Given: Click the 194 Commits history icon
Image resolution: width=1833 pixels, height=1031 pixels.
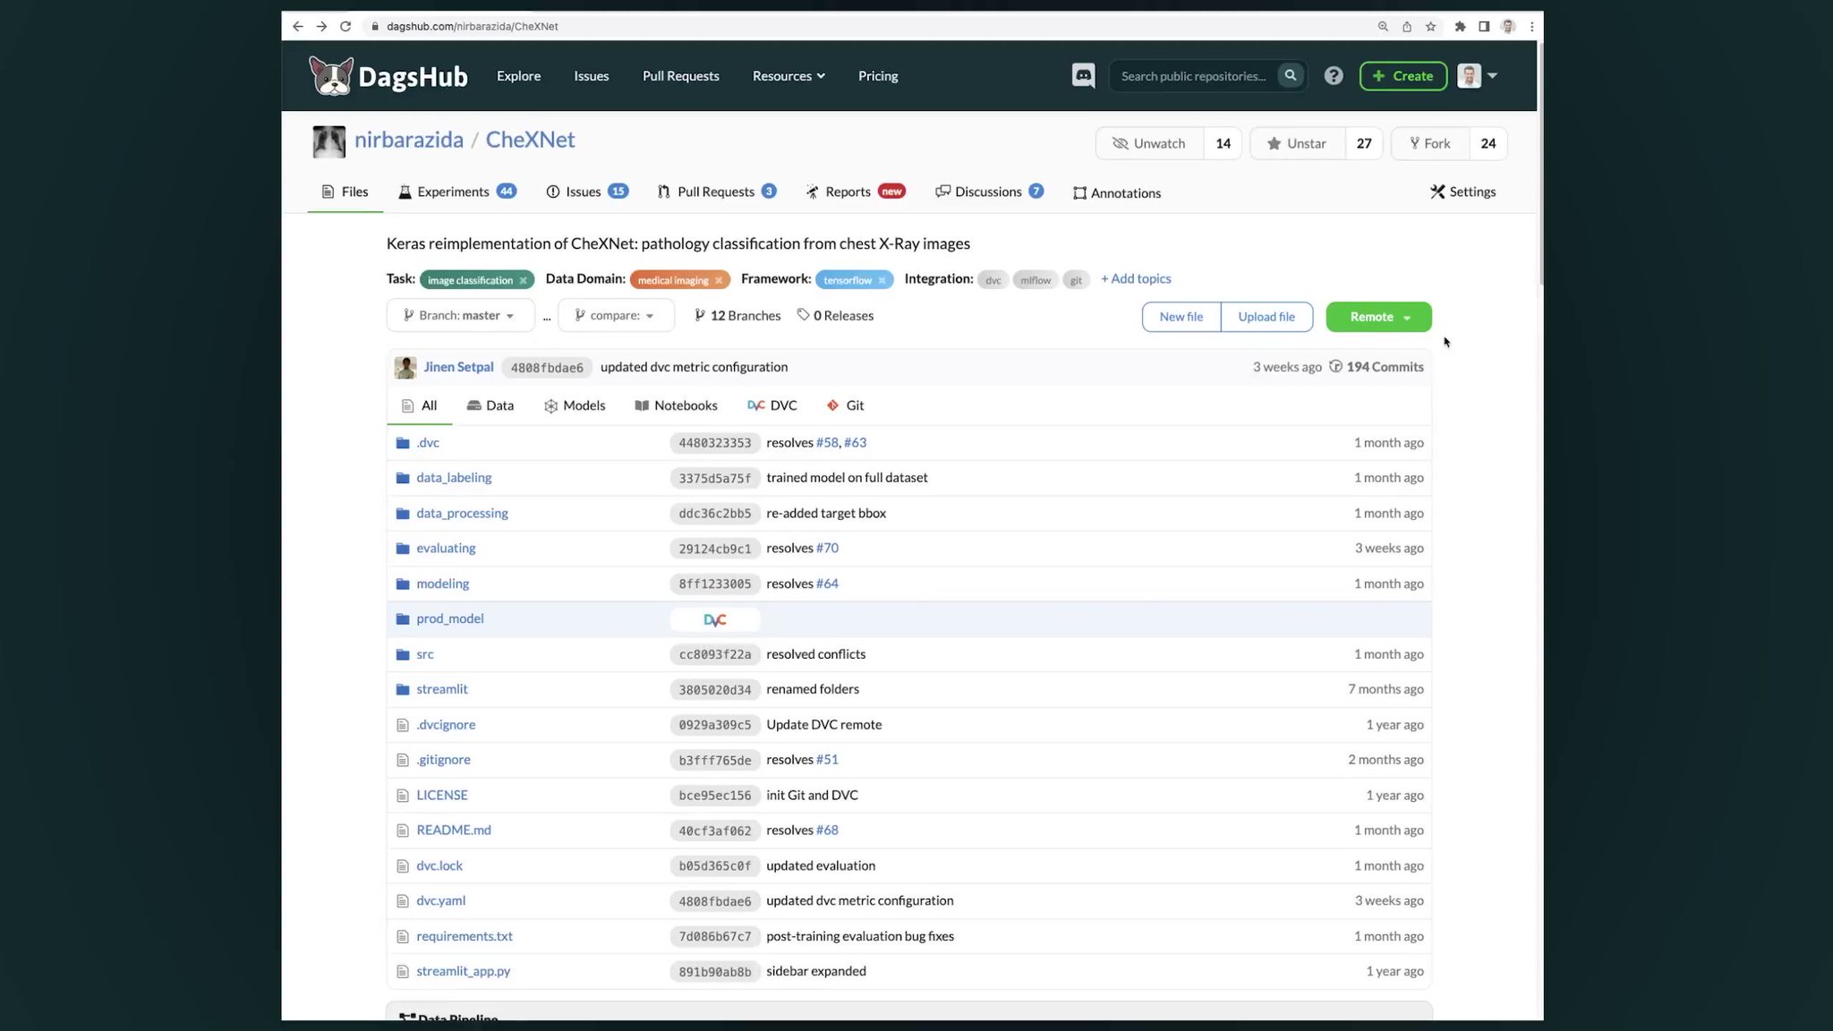Looking at the screenshot, I should (1335, 366).
